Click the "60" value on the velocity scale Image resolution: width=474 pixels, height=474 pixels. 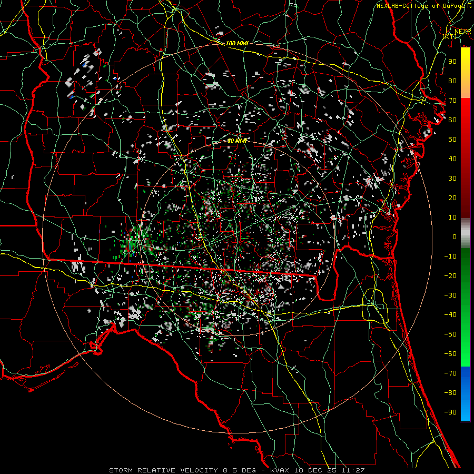coord(452,120)
